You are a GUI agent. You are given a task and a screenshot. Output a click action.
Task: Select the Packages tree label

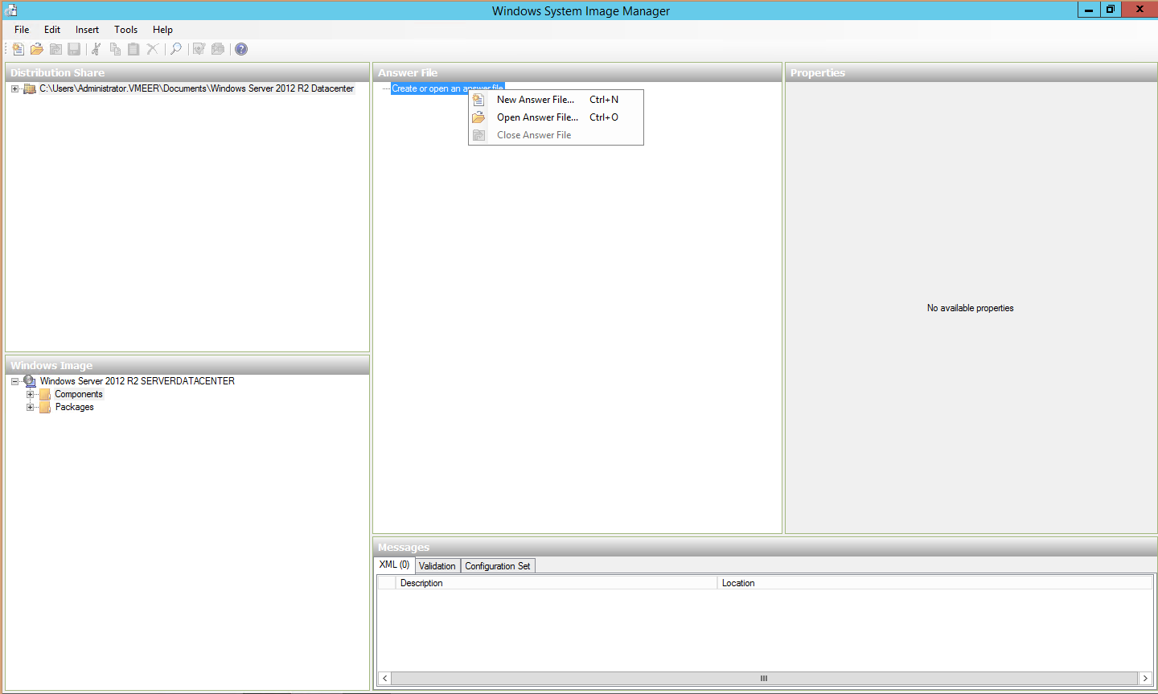74,407
